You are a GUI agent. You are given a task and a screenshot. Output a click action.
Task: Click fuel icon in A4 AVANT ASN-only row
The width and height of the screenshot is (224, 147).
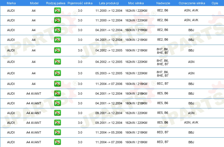coord(57,113)
